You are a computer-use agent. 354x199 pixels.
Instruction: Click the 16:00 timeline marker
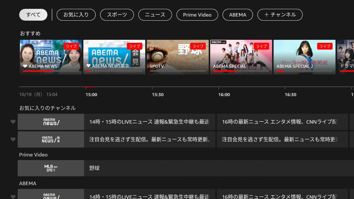point(224,95)
